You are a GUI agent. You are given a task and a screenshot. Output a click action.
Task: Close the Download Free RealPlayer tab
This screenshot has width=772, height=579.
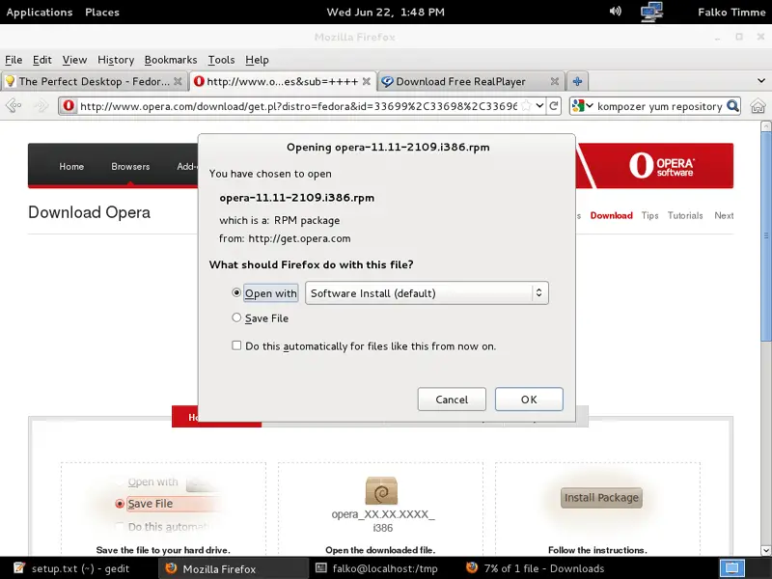coord(554,81)
